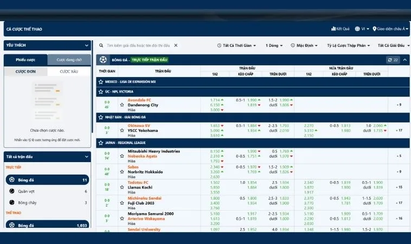Open more markets +17 for Okinawa SV
411x244 pixels.
[x=399, y=130]
